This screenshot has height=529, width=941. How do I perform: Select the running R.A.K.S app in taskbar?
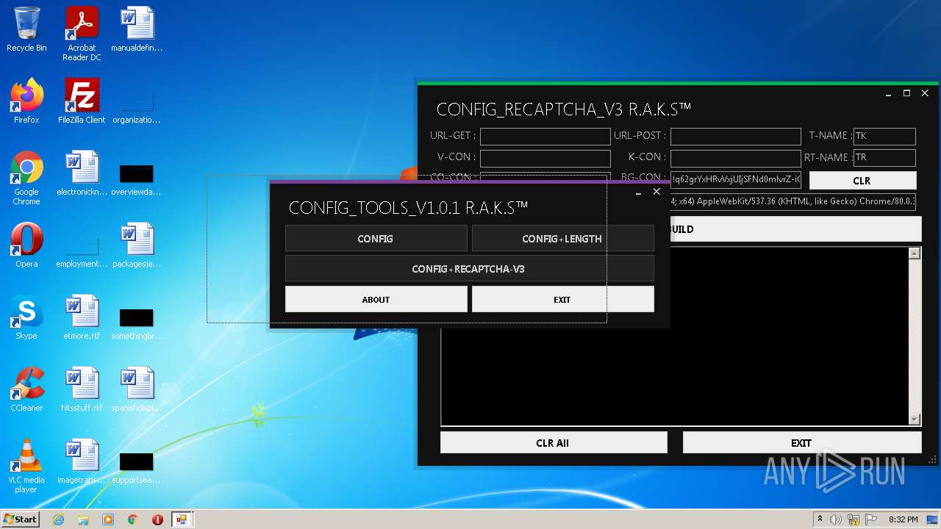(182, 519)
